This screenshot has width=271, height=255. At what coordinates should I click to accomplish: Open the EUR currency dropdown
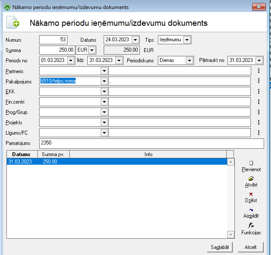tap(92, 50)
